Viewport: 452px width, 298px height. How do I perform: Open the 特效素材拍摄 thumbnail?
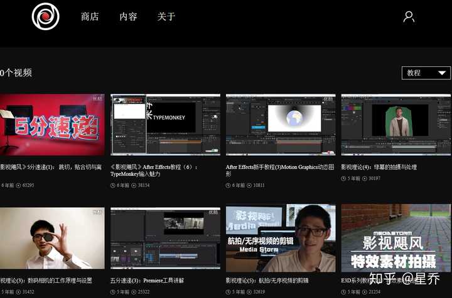click(x=396, y=239)
